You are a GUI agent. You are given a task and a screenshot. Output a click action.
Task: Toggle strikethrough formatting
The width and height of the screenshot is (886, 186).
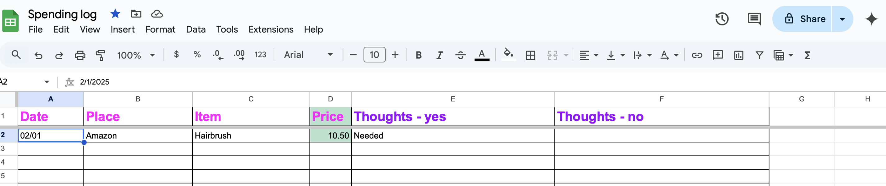460,55
